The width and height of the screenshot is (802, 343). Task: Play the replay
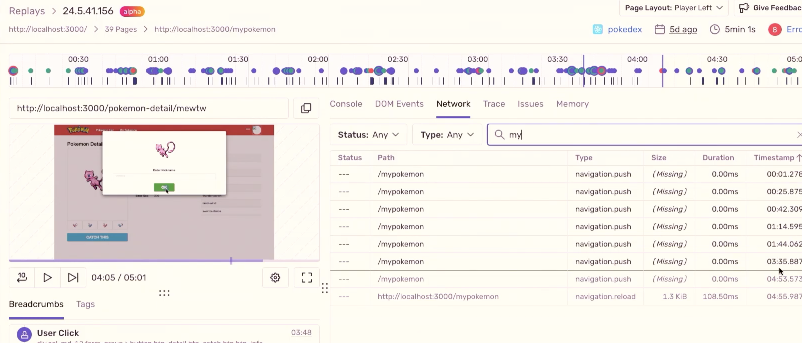pos(47,277)
